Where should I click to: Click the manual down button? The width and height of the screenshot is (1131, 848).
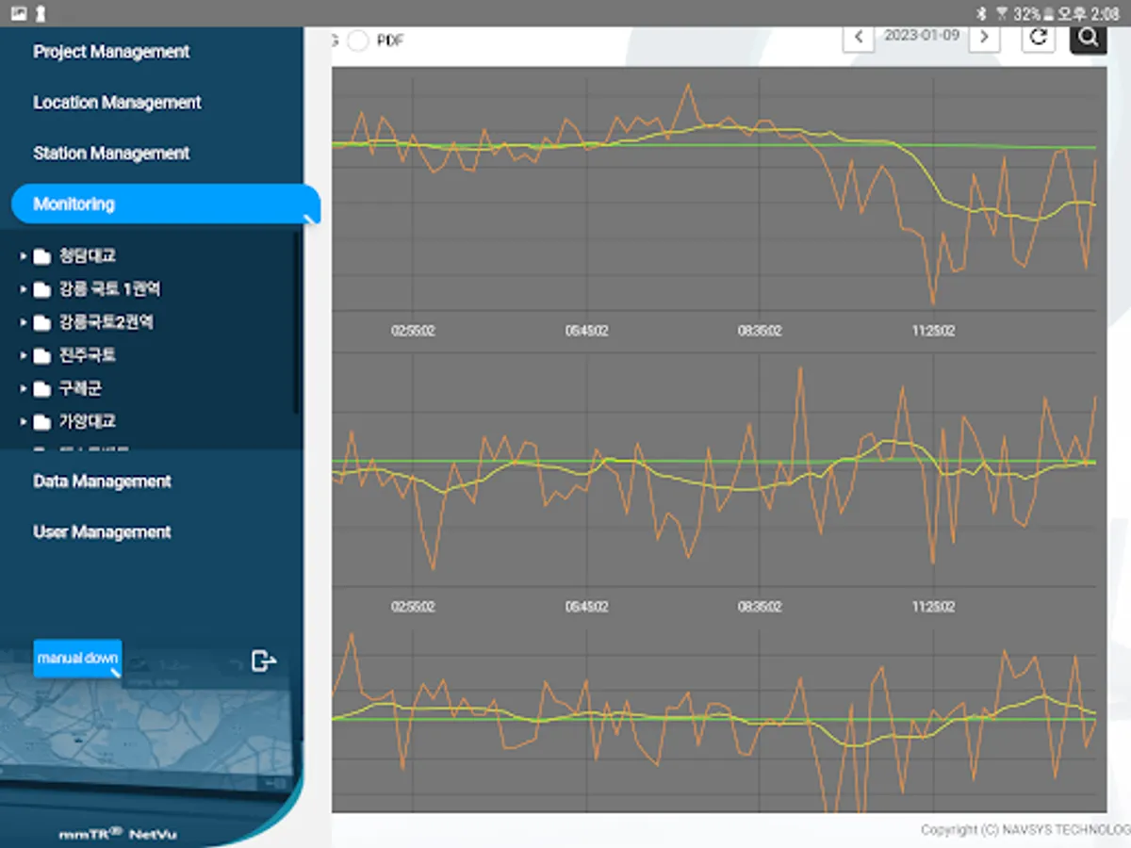[x=77, y=659]
